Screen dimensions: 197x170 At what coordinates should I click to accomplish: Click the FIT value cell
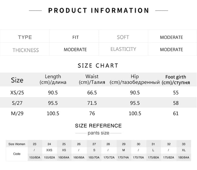coord(75,37)
